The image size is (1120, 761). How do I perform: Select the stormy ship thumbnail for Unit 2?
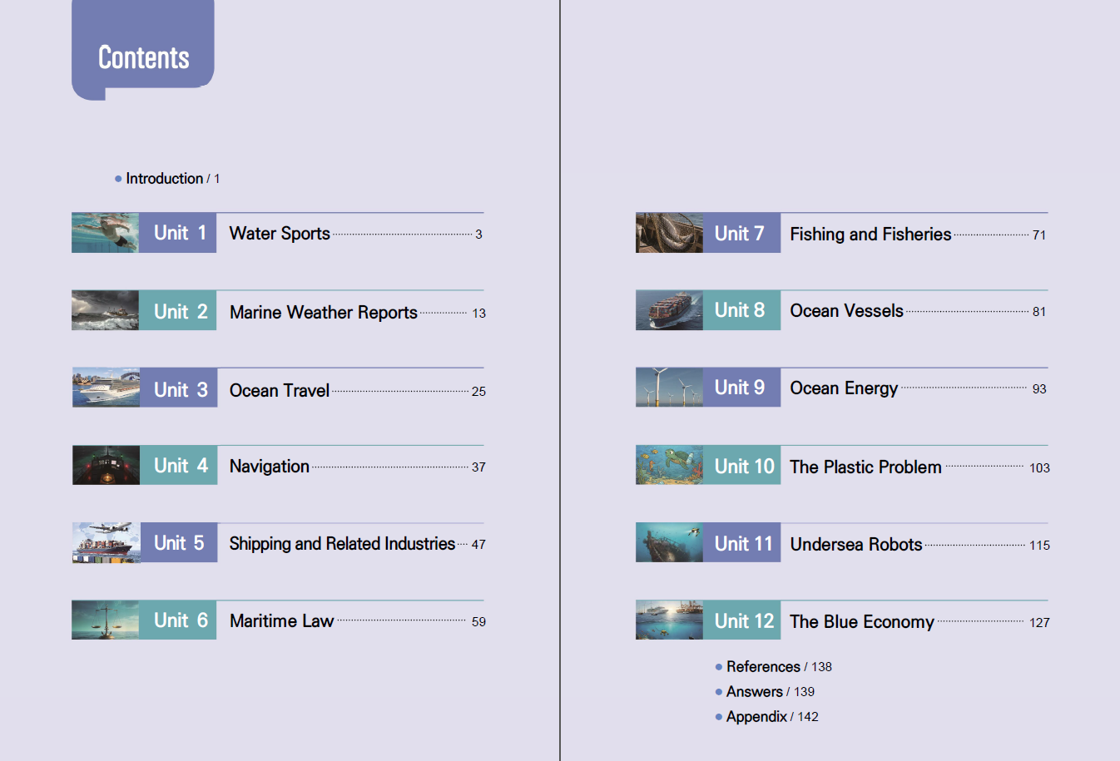click(x=105, y=310)
